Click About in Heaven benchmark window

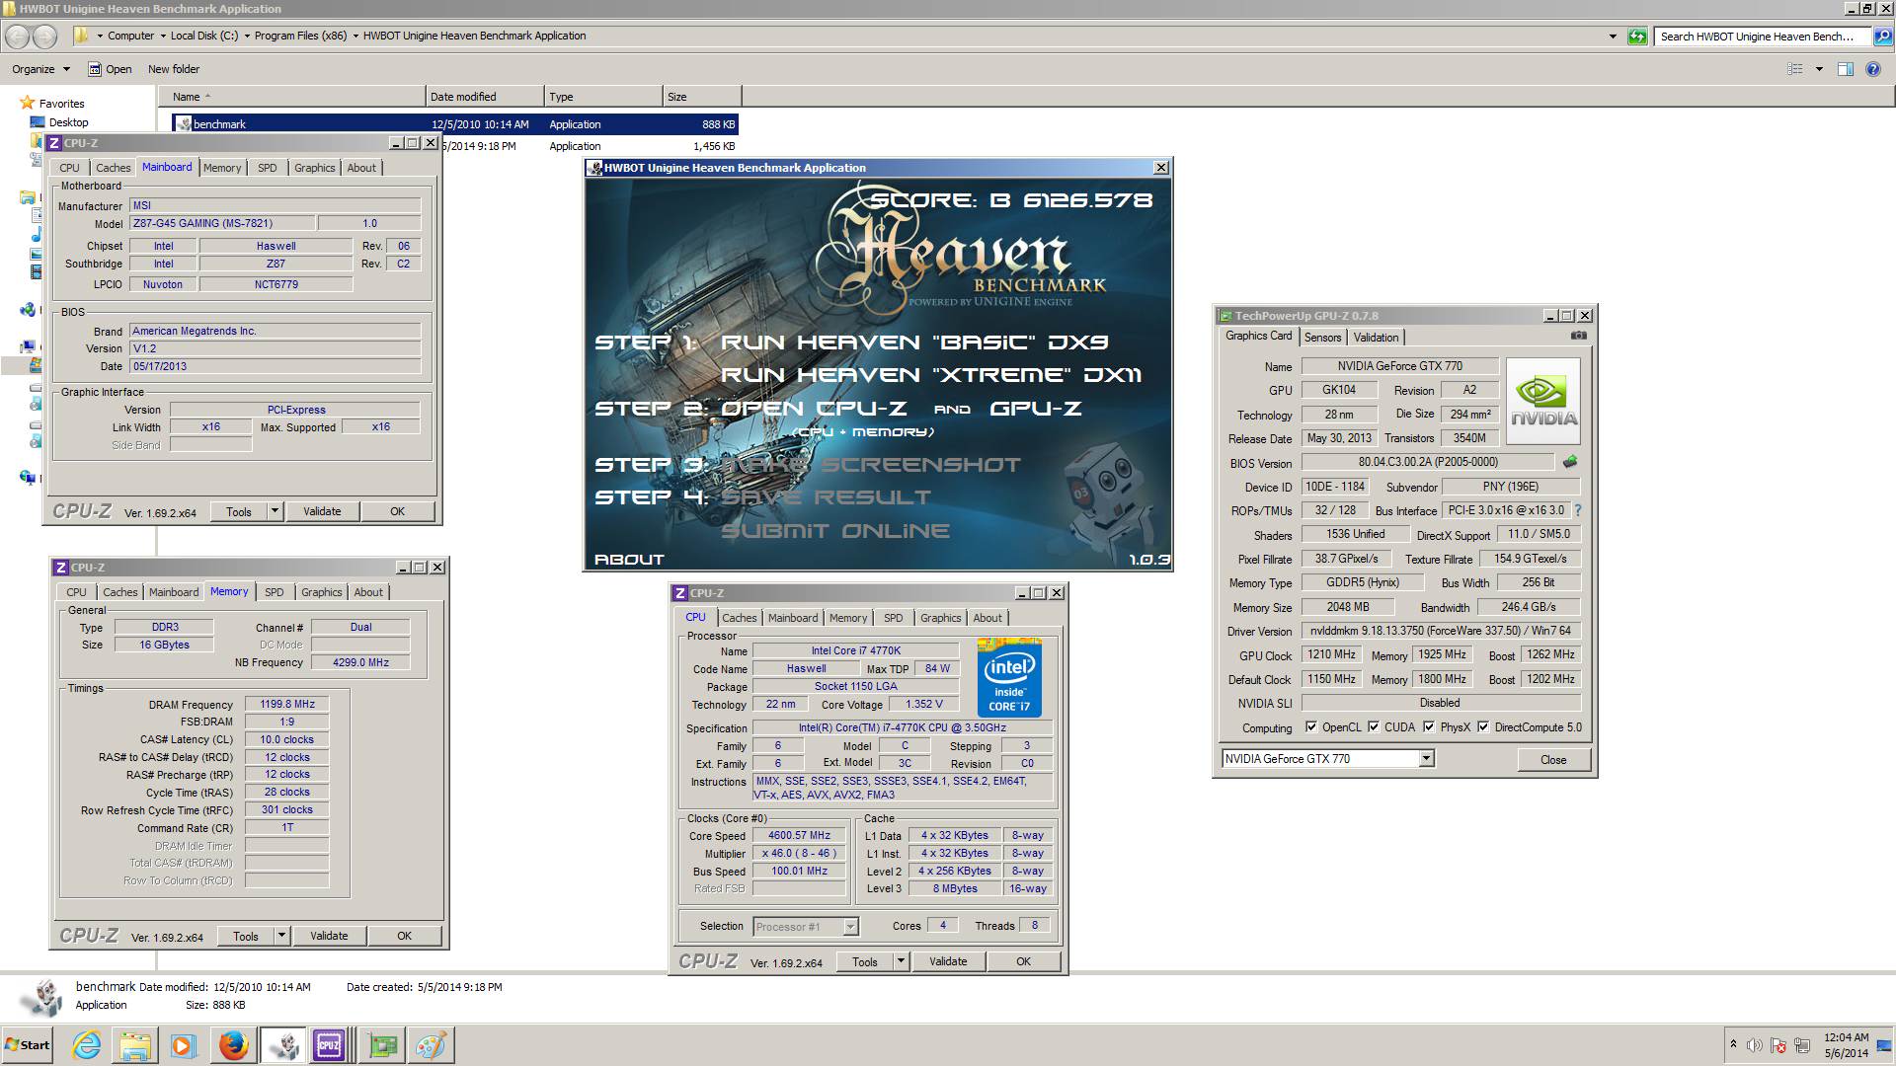click(x=629, y=560)
